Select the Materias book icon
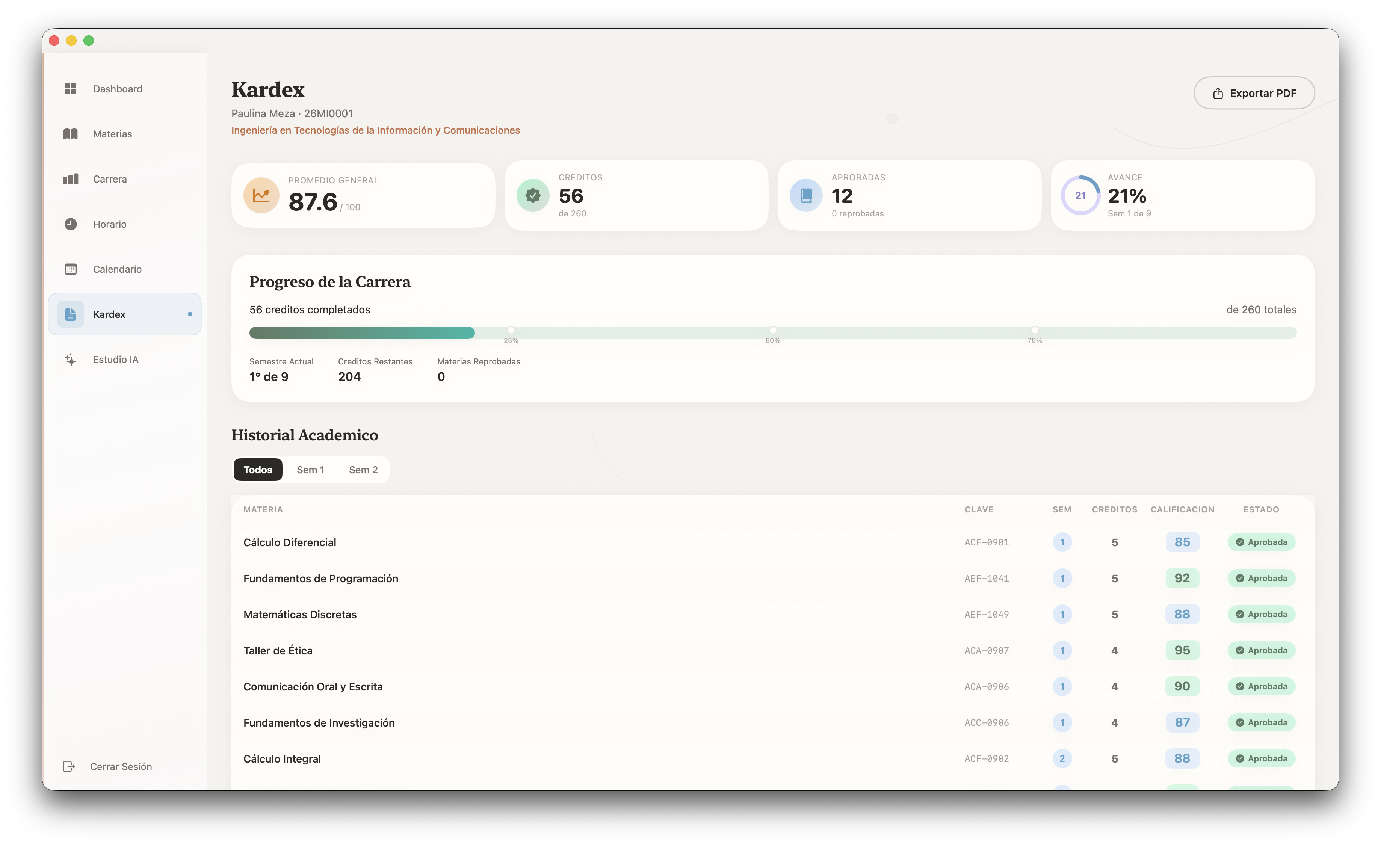This screenshot has height=846, width=1381. point(71,134)
